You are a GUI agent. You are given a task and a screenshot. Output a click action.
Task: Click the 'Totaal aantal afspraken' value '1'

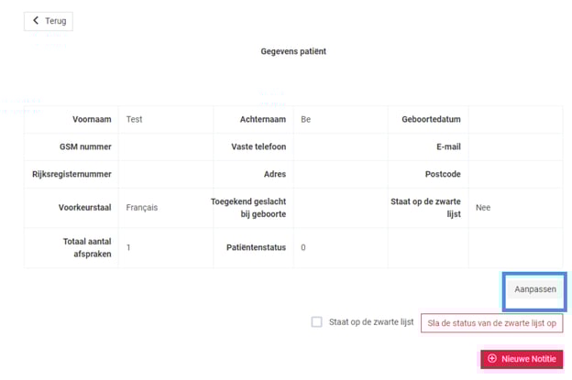coord(128,247)
